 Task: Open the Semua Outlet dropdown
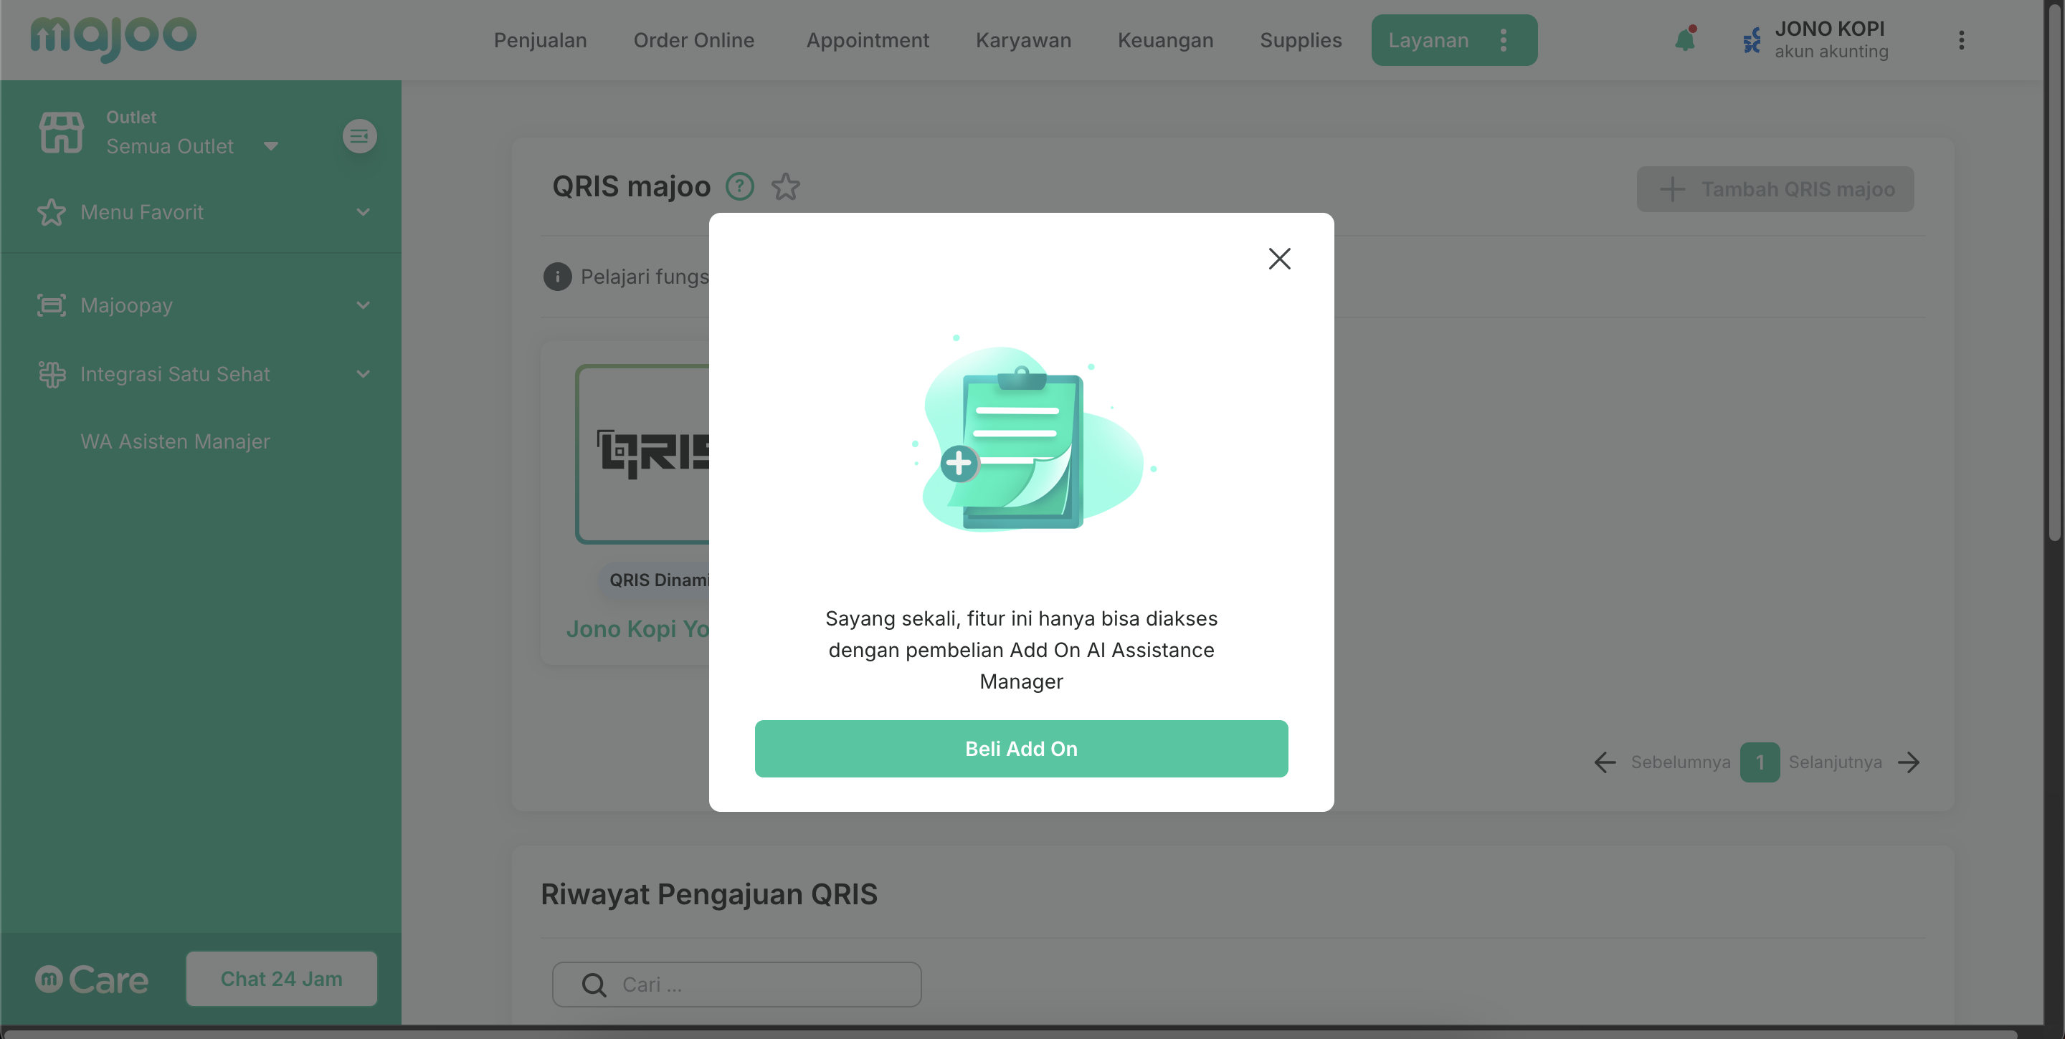point(192,145)
